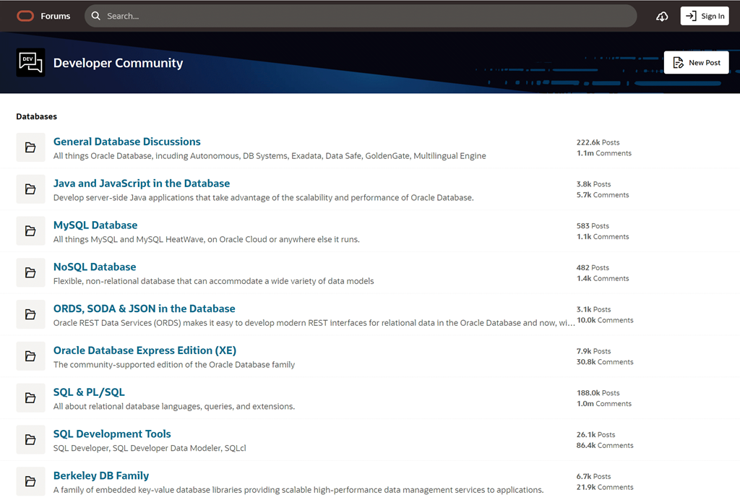The image size is (740, 500).
Task: Click the folder icon beside Berkeley DB Family
Action: click(x=30, y=481)
